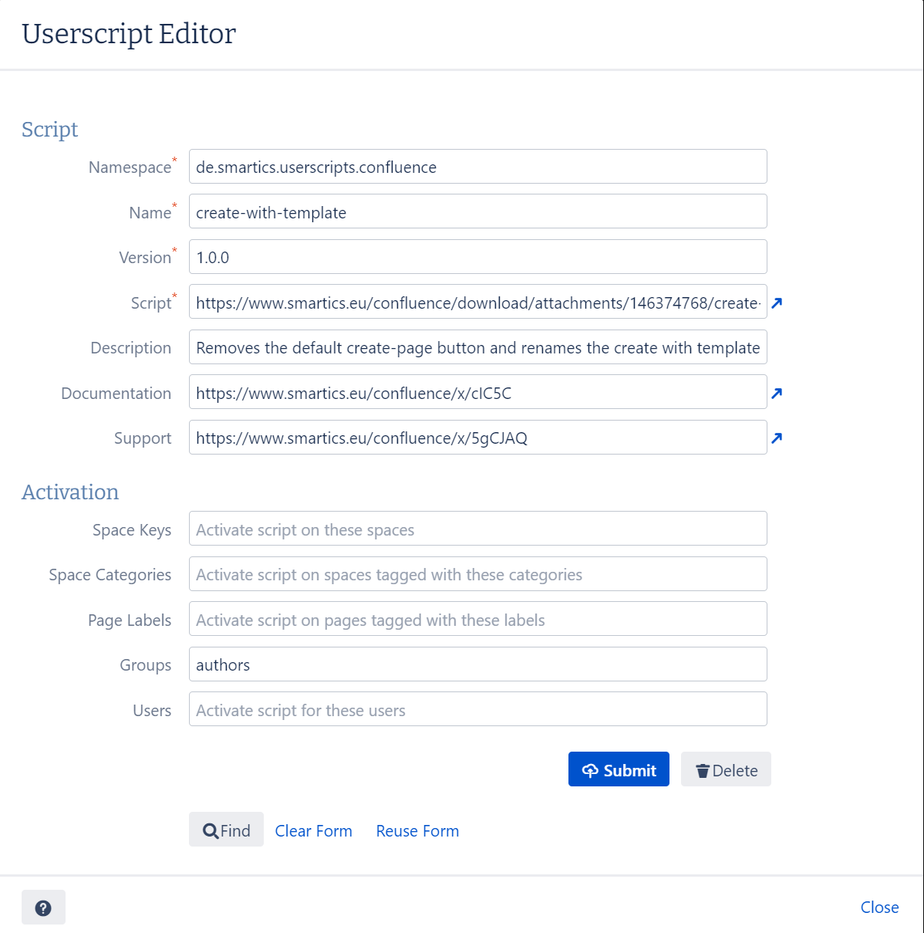
Task: Click the Reuse Form link
Action: pyautogui.click(x=417, y=831)
